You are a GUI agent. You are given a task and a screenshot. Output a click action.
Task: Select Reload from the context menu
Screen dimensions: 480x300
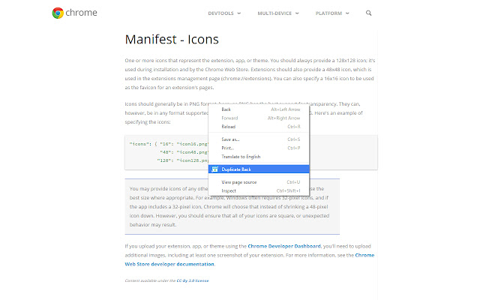259,127
